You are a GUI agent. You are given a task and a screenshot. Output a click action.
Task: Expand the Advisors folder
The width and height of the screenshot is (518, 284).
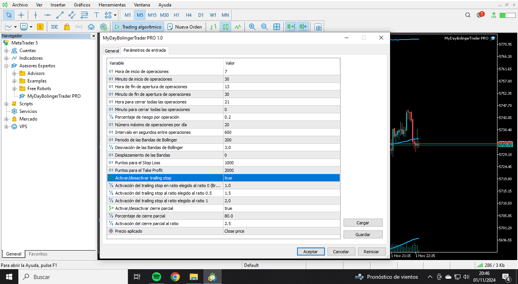[14, 73]
